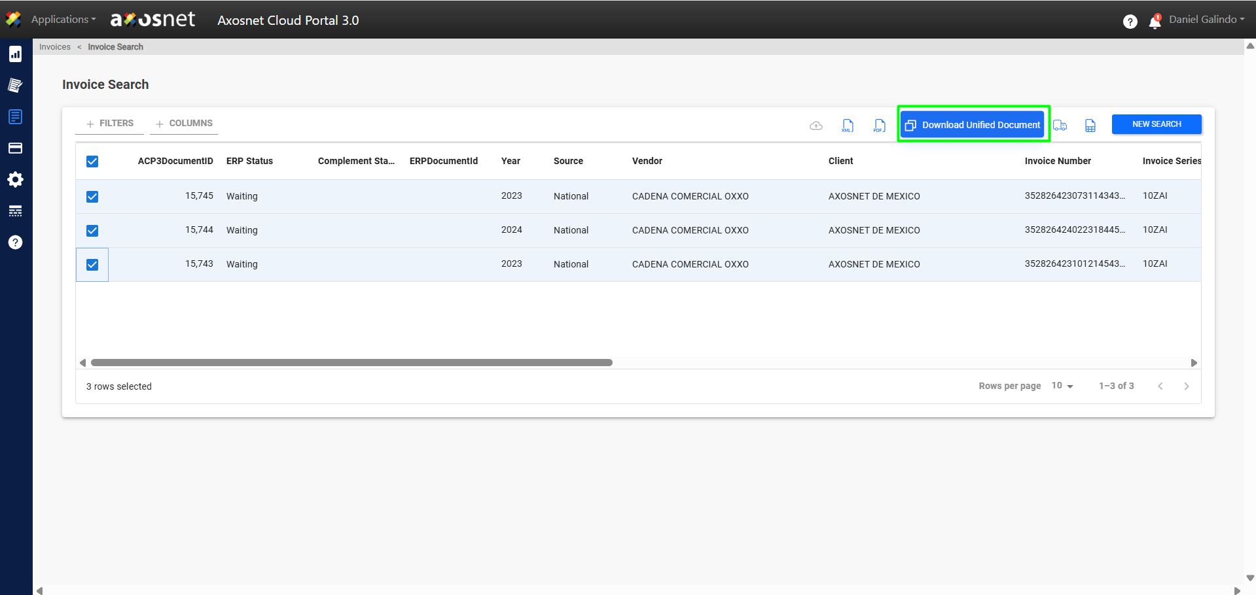Select the document ID cell 15,744
The image size is (1256, 595).
tap(199, 230)
